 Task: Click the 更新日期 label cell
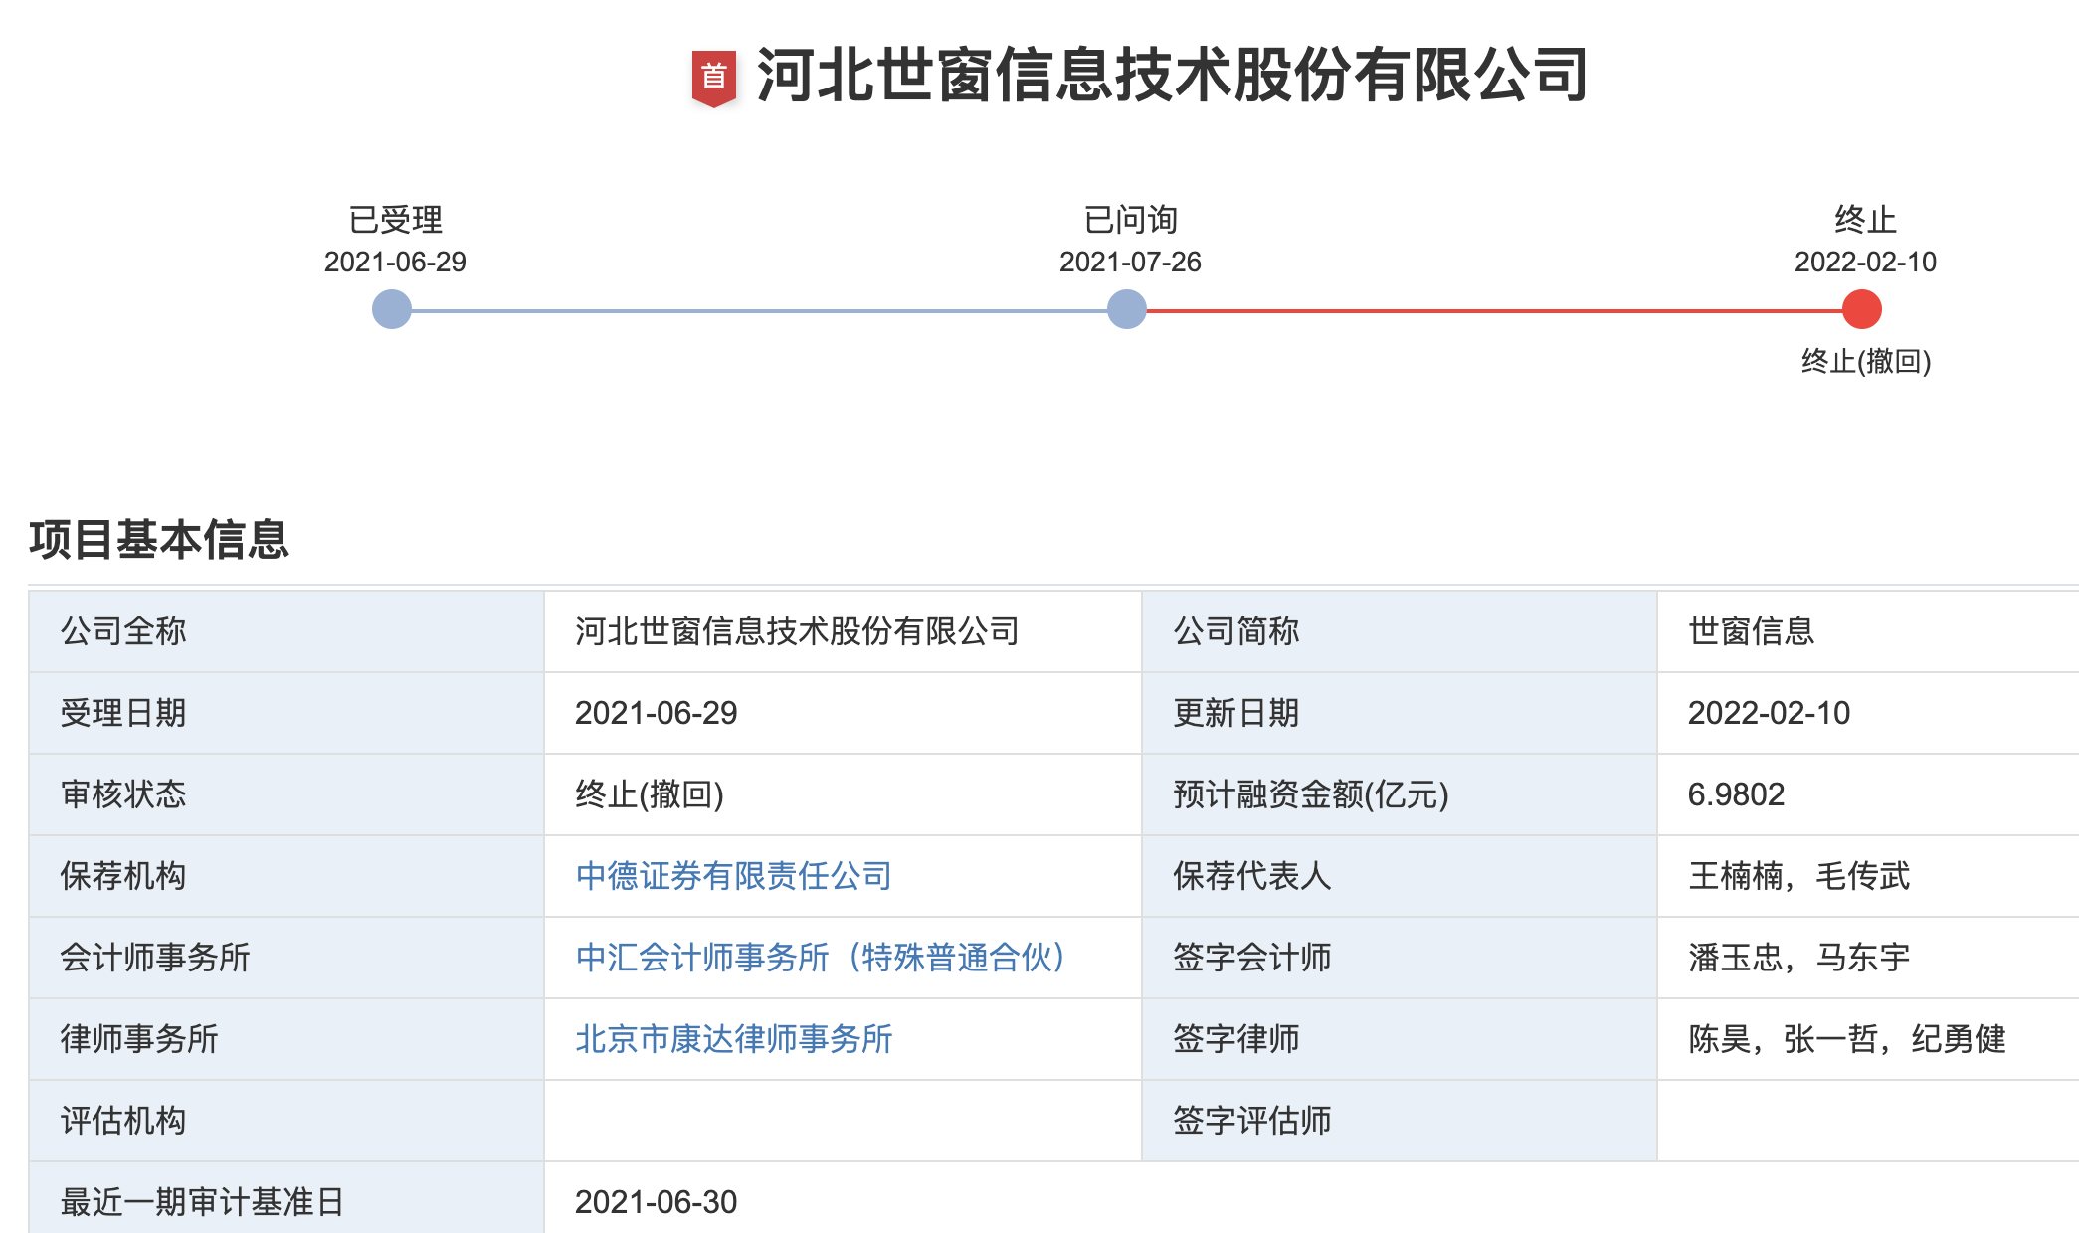point(1400,713)
